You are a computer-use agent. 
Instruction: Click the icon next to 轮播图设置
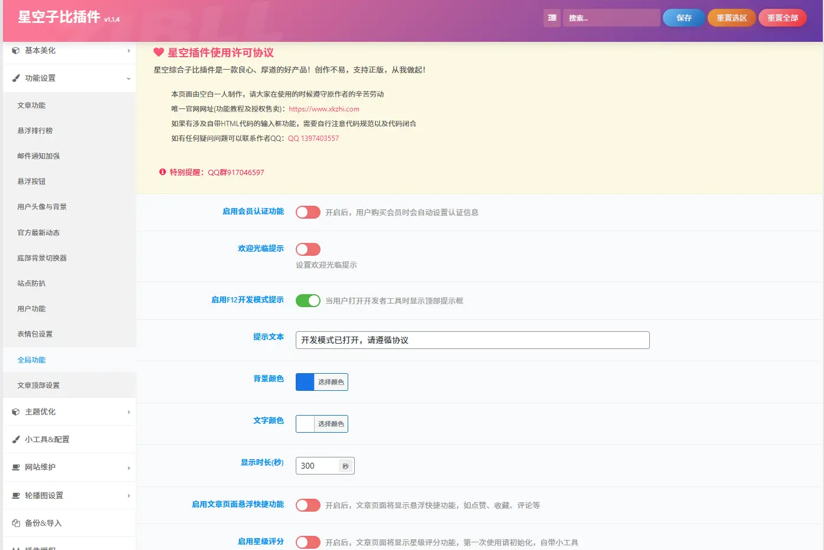click(x=16, y=495)
